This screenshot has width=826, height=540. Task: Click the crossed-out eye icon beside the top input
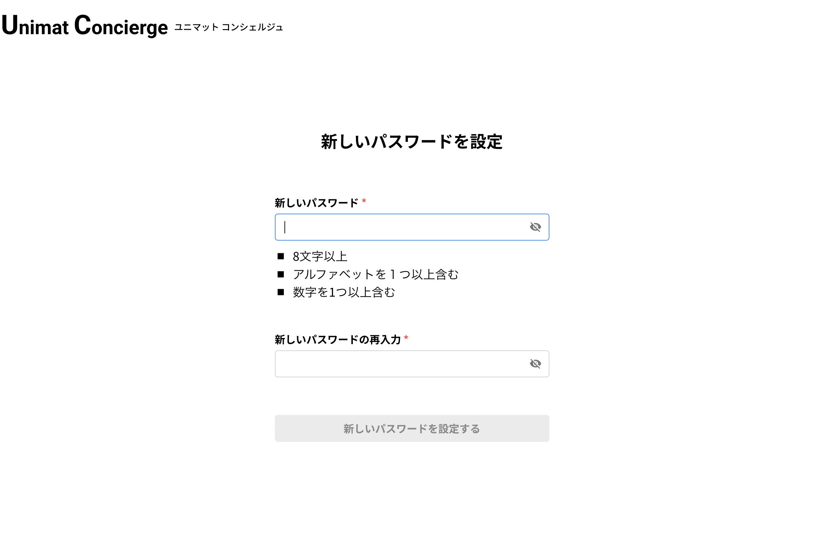[x=535, y=227]
